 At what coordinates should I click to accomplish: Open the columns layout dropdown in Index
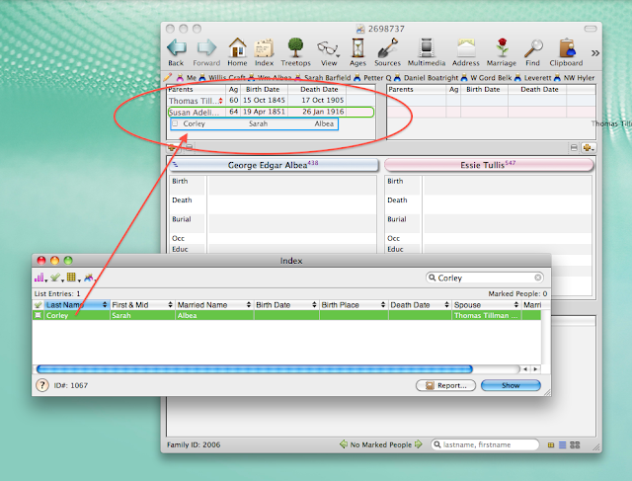click(x=74, y=280)
